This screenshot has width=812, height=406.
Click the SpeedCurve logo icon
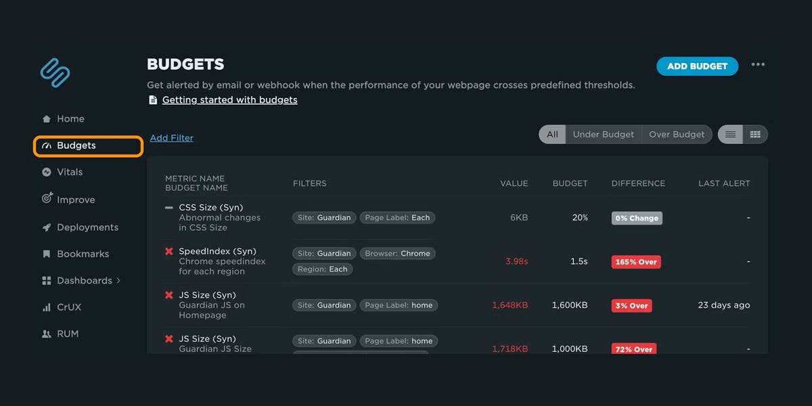(x=55, y=72)
